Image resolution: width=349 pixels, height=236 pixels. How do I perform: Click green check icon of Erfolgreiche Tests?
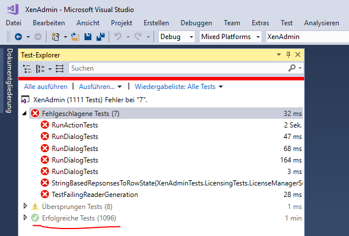click(x=35, y=218)
